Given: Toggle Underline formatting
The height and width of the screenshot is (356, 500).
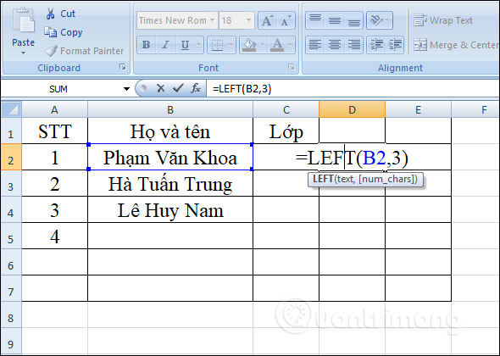Looking at the screenshot, I should 185,45.
